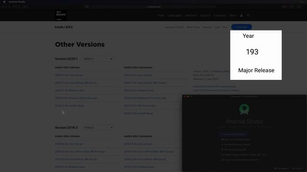Open the Buy link in IntelliJ IDEA bar

(225, 27)
